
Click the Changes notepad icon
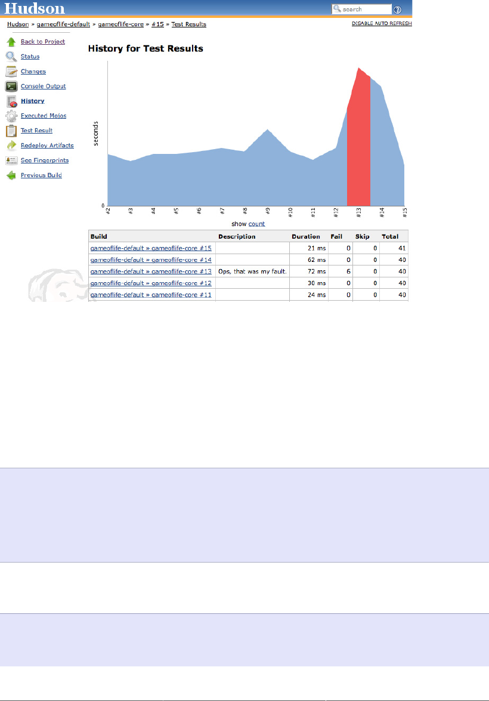11,72
